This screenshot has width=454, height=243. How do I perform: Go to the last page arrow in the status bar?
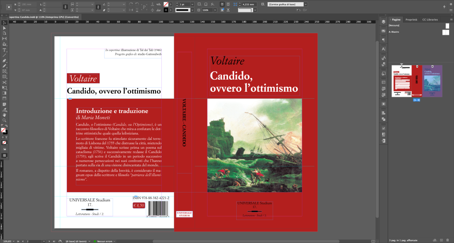point(54,241)
